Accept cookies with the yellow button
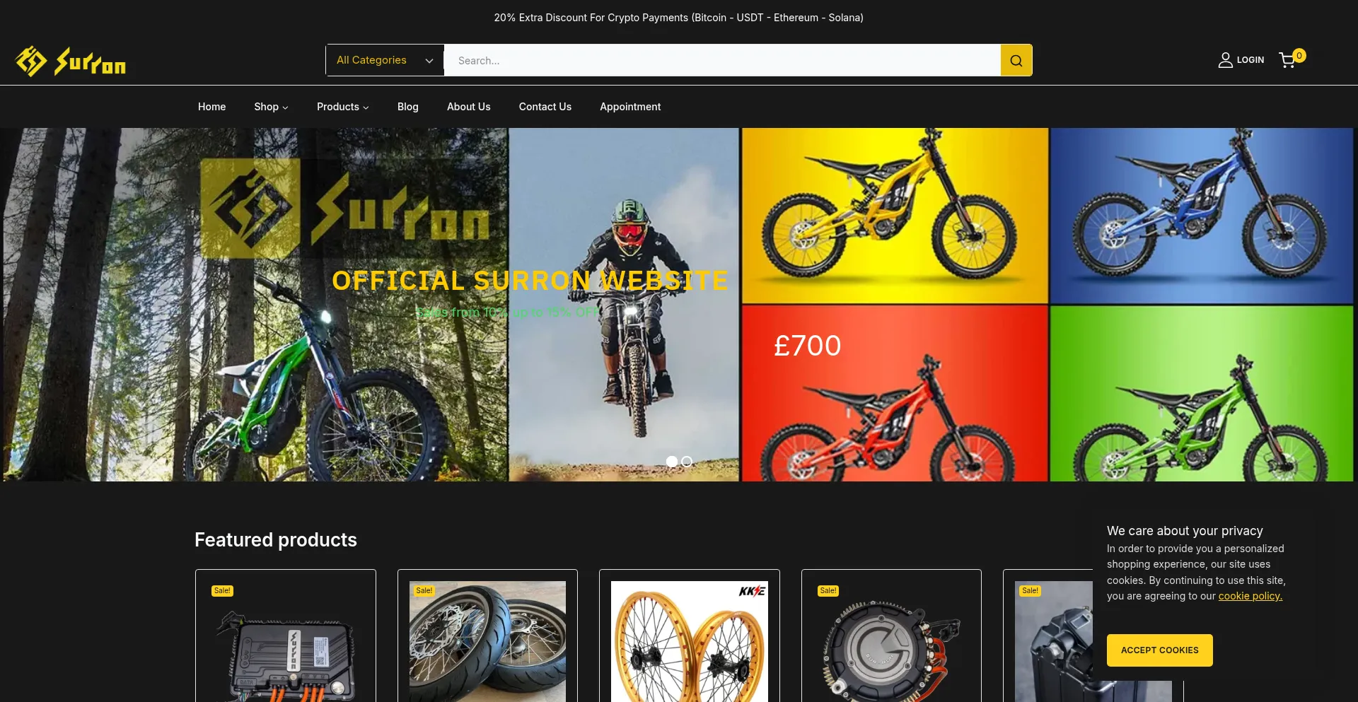Image resolution: width=1358 pixels, height=702 pixels. pos(1160,650)
